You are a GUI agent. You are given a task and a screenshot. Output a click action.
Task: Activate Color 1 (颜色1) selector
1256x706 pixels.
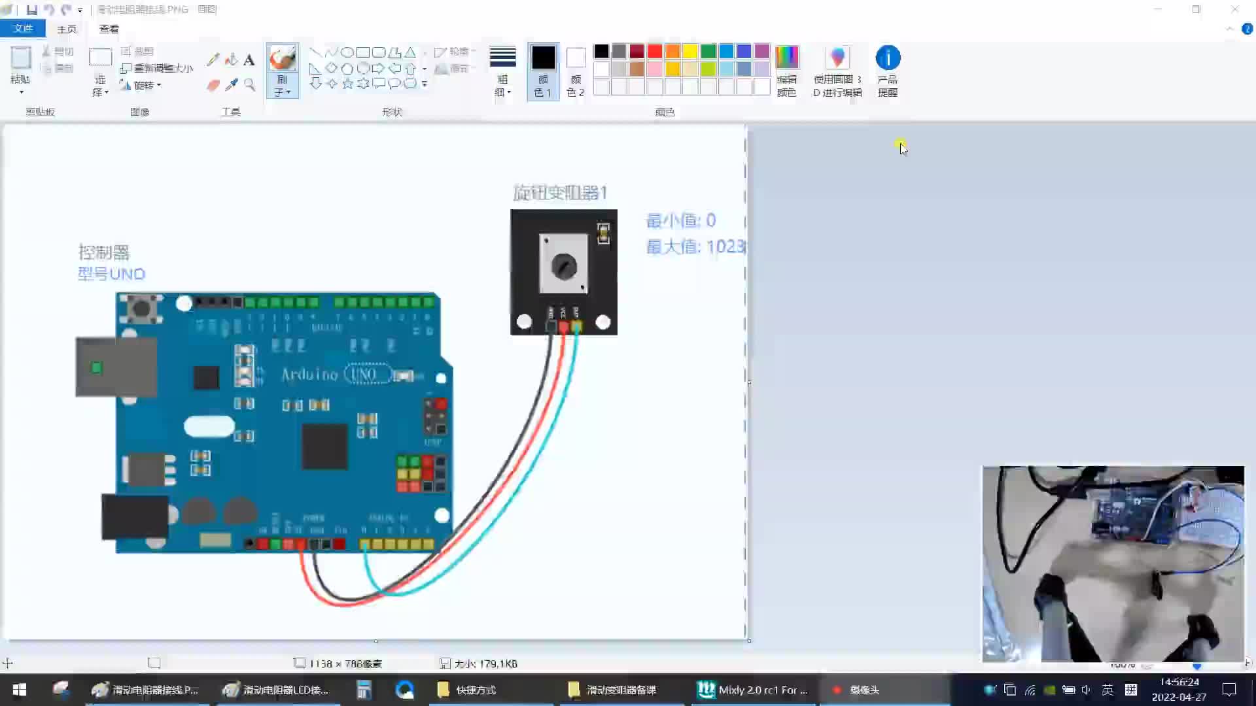[x=543, y=72]
